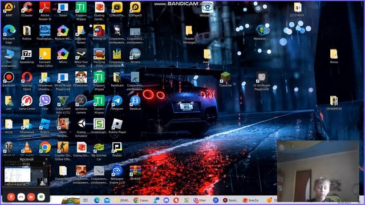Viewport: 365px width, 205px height.
Task: Open Mail app from the taskbar
Action: [x=107, y=200]
